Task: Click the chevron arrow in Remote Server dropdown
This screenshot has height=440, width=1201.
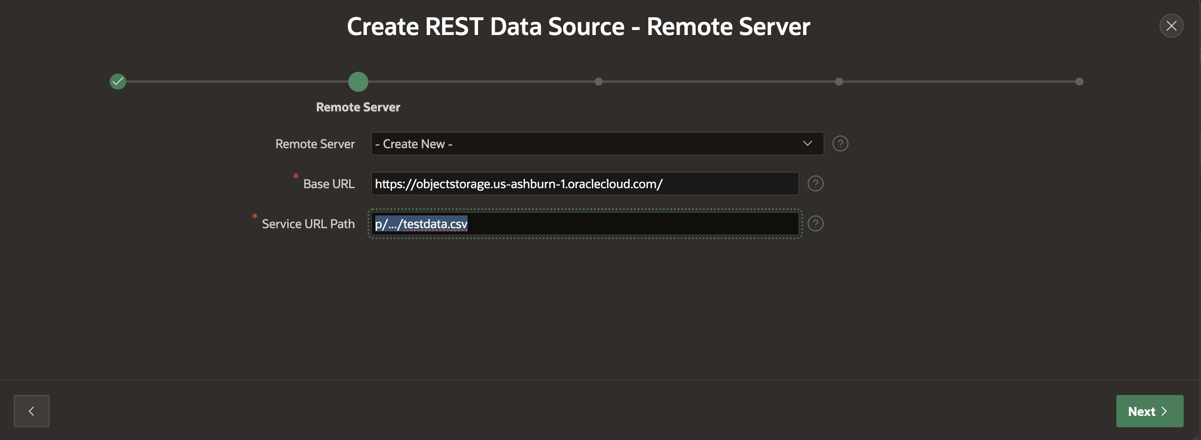Action: [x=808, y=144]
